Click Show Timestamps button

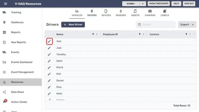159,3
